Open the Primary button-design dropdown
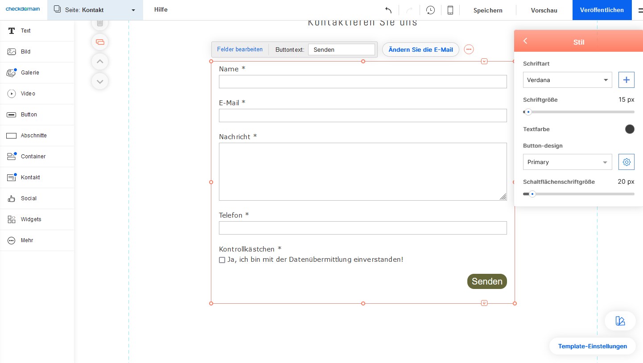The height and width of the screenshot is (363, 643). (x=567, y=162)
